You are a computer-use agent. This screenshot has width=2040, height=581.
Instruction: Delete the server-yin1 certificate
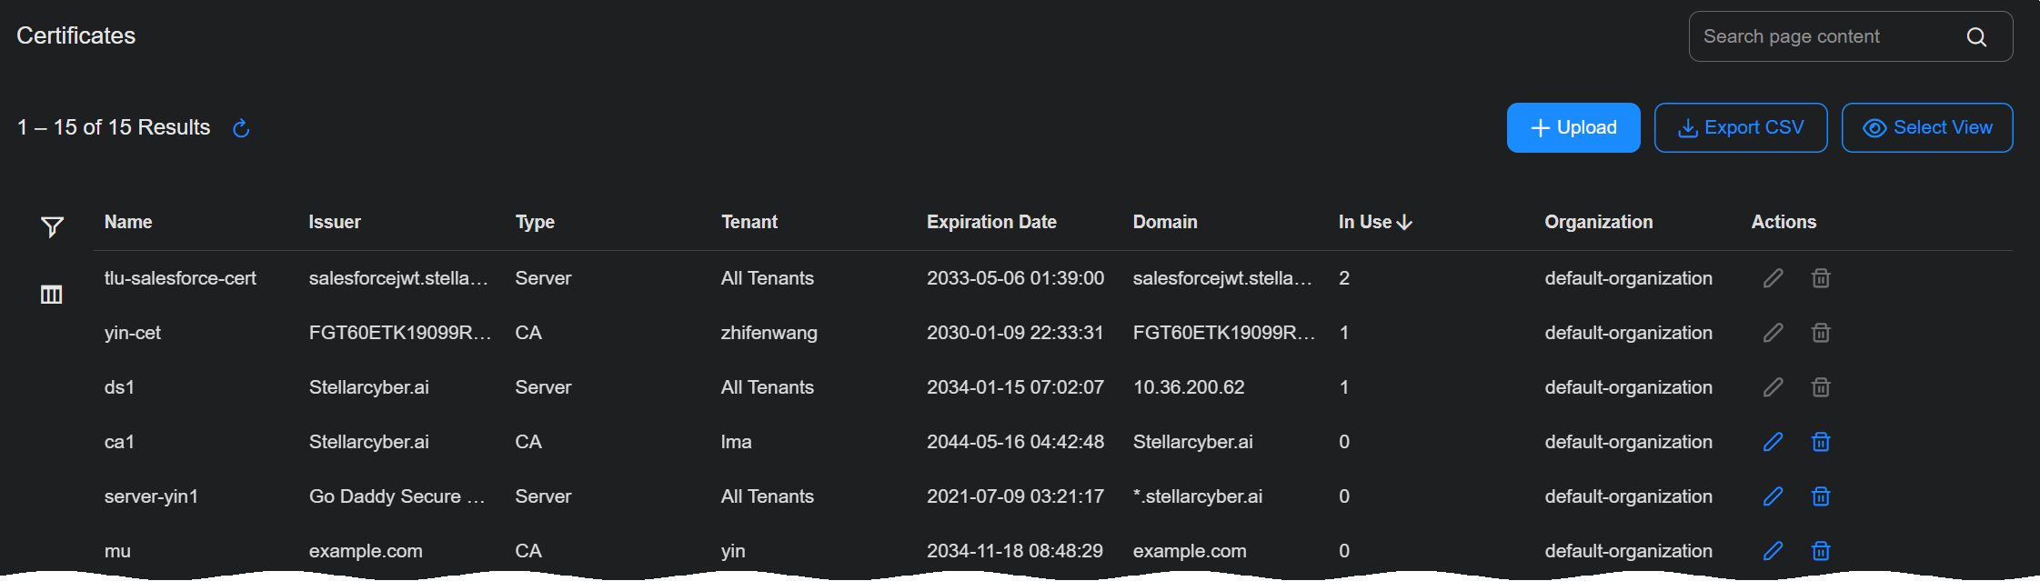pos(1820,496)
